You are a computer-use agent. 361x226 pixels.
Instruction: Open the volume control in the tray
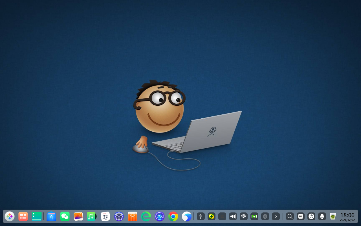[233, 216]
